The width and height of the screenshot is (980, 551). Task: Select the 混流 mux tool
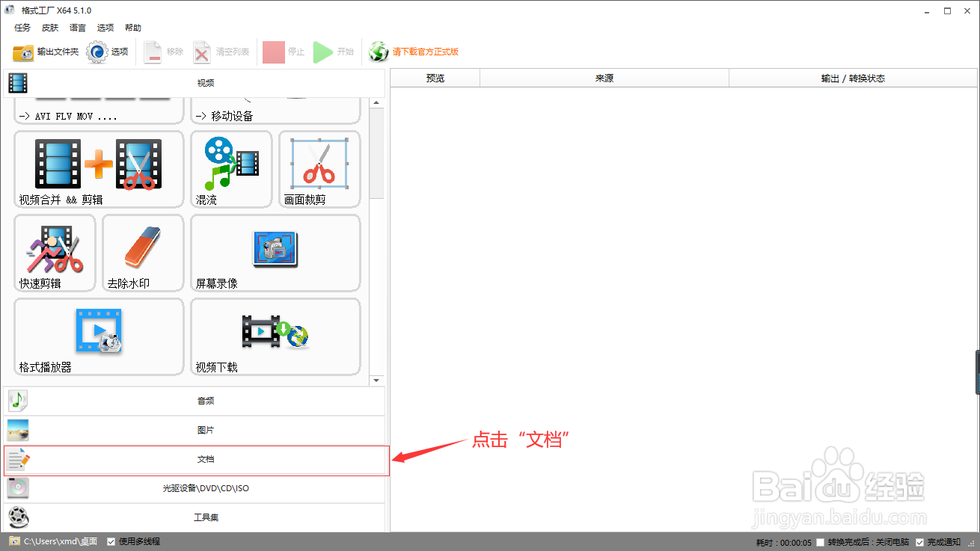pos(231,169)
